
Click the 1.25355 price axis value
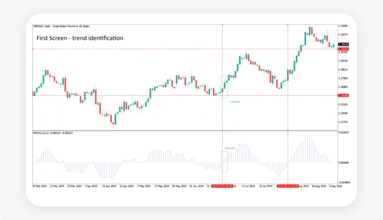coord(343,105)
